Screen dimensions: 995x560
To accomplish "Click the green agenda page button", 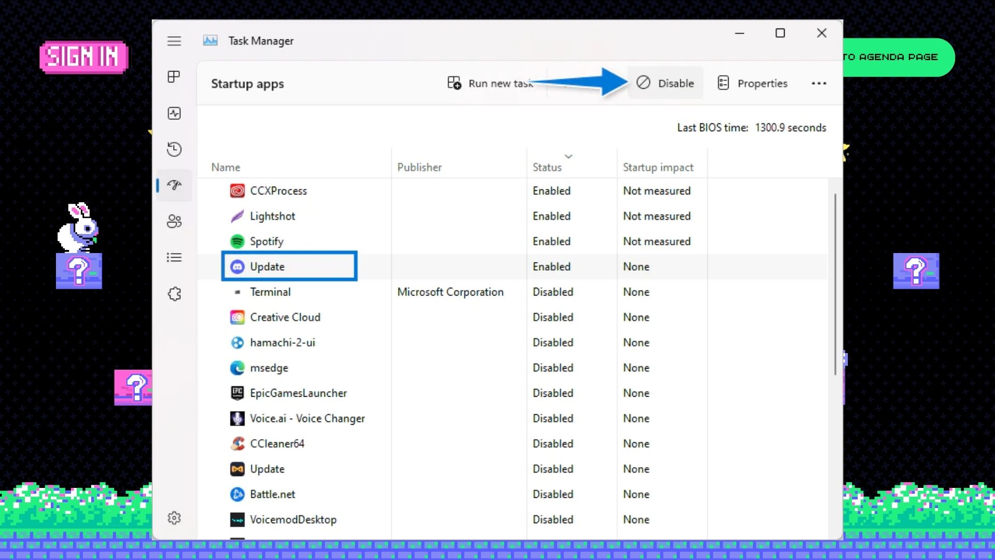I will coord(899,57).
